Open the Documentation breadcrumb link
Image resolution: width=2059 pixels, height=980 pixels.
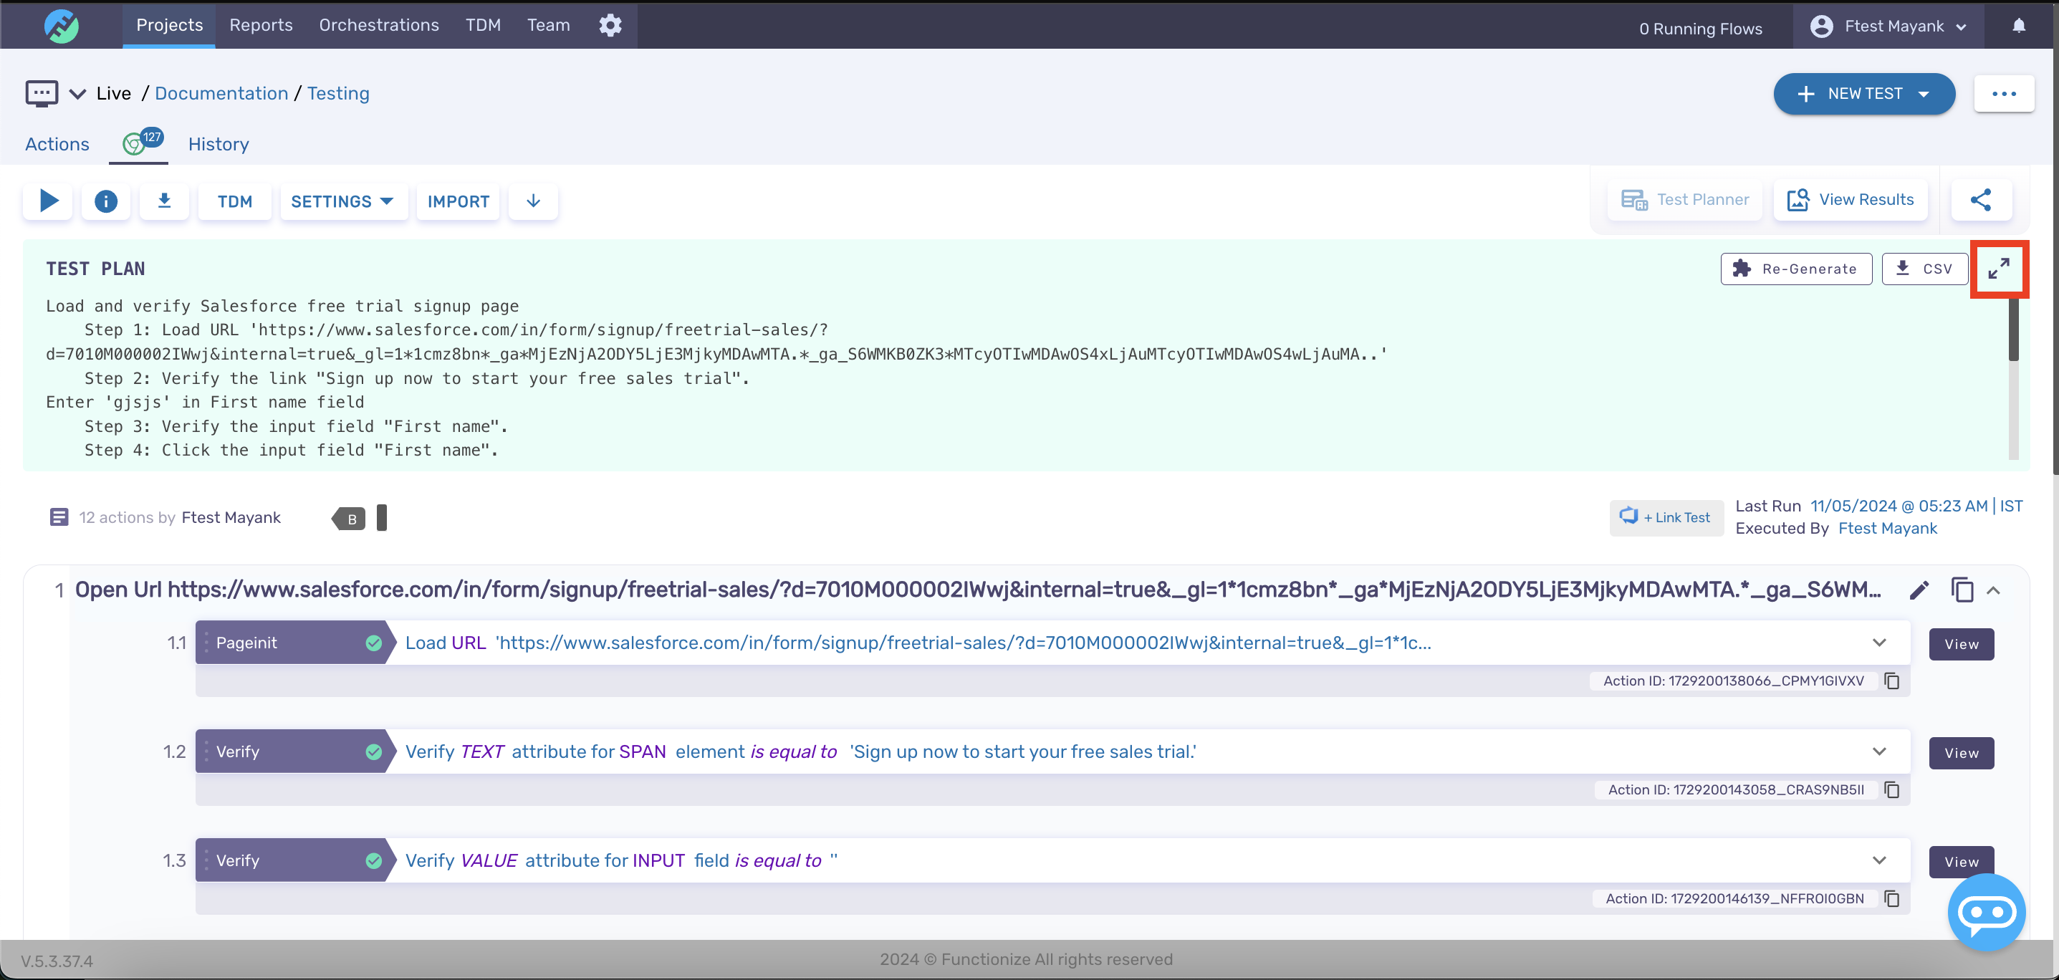coord(221,94)
